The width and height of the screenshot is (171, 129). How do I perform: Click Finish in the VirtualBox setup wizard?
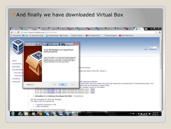click(63, 85)
